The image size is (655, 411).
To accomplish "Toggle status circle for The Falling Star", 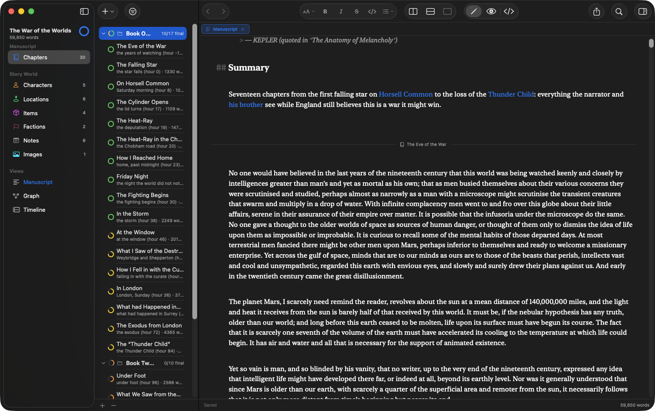I will click(x=111, y=68).
